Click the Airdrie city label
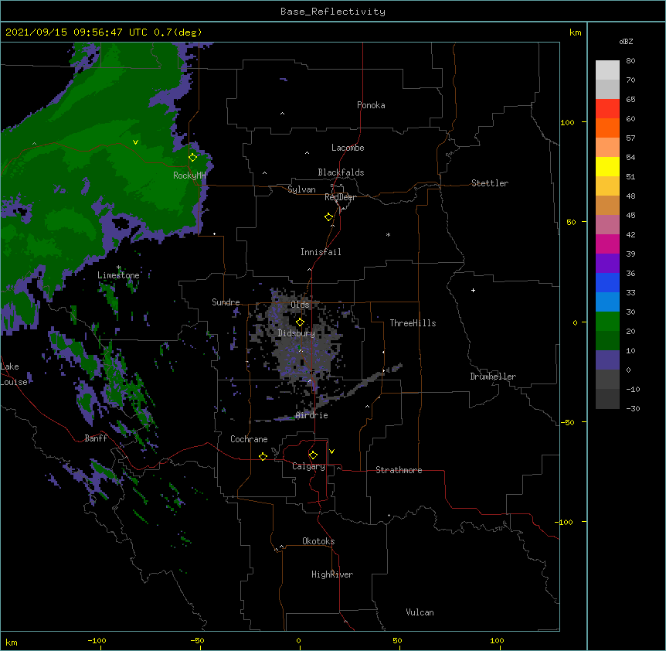Image resolution: width=666 pixels, height=651 pixels. pyautogui.click(x=312, y=415)
